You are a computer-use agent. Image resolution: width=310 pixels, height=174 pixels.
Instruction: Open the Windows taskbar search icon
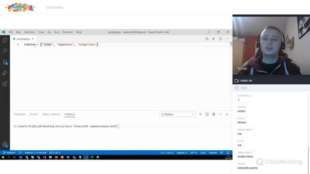pyautogui.click(x=9, y=157)
